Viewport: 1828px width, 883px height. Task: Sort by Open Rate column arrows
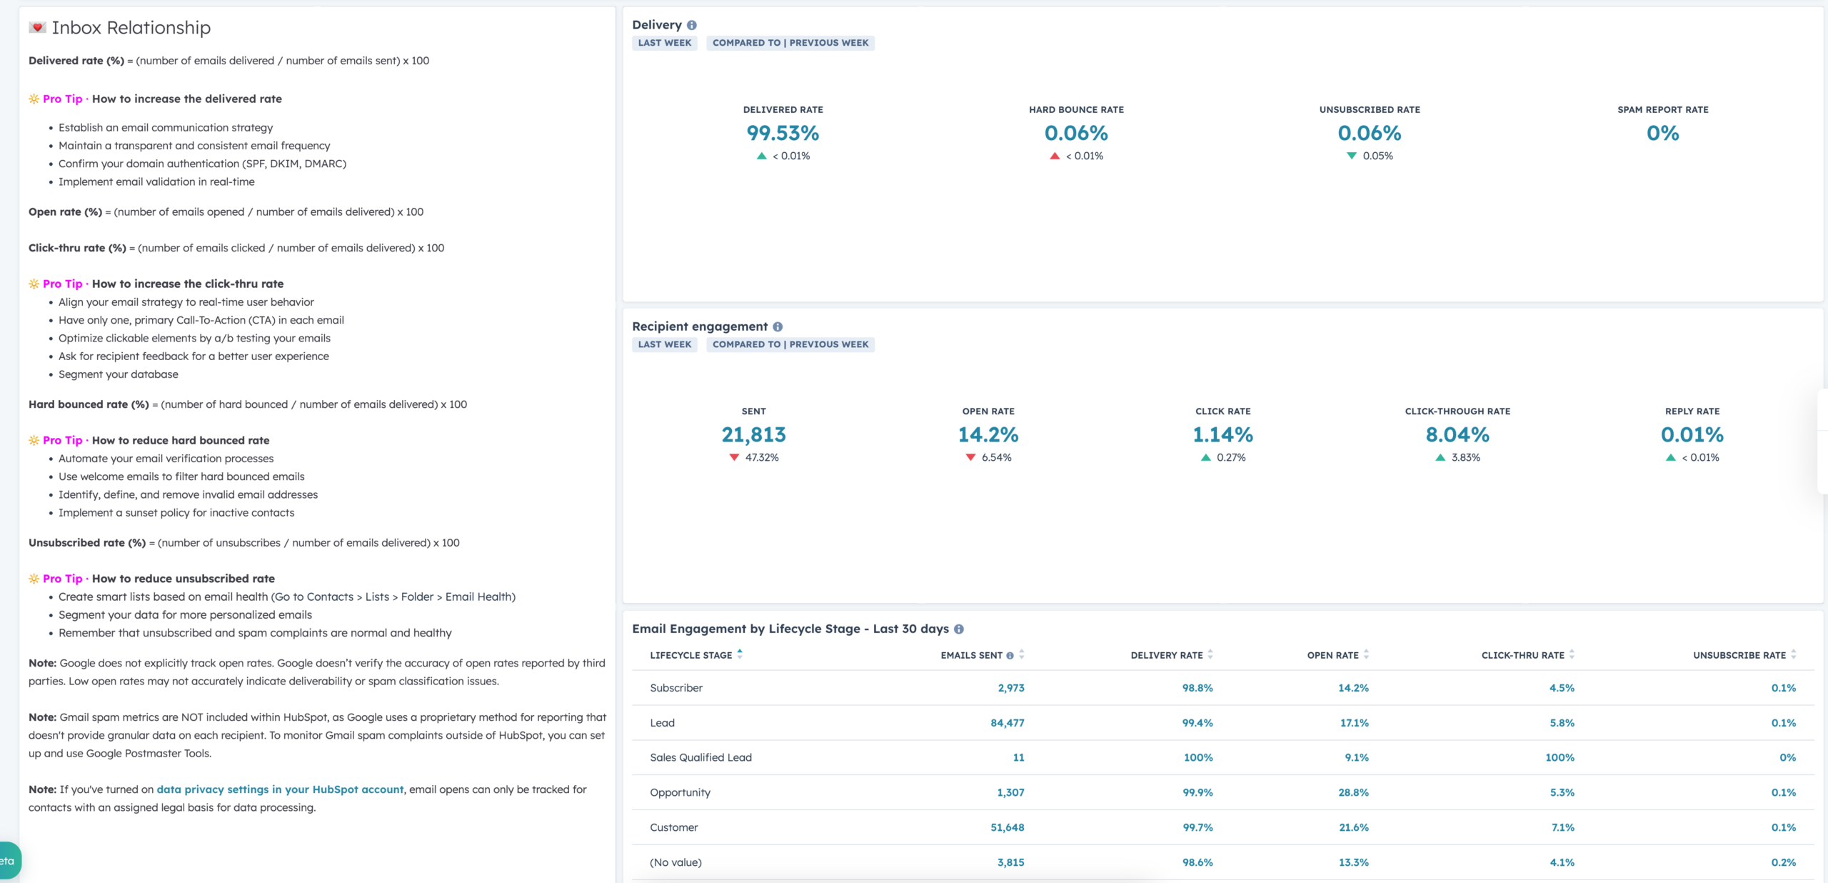[1366, 654]
